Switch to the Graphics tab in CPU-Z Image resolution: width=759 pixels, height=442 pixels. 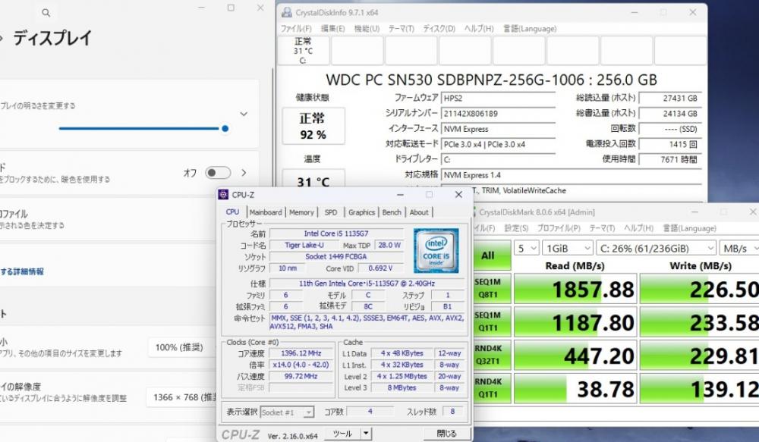point(361,212)
